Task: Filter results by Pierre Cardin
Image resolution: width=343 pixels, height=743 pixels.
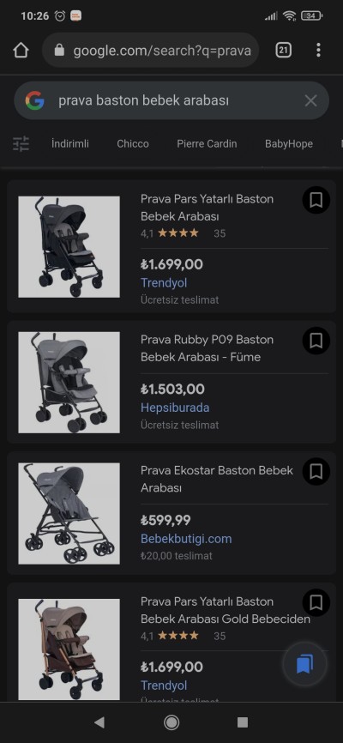Action: (207, 143)
